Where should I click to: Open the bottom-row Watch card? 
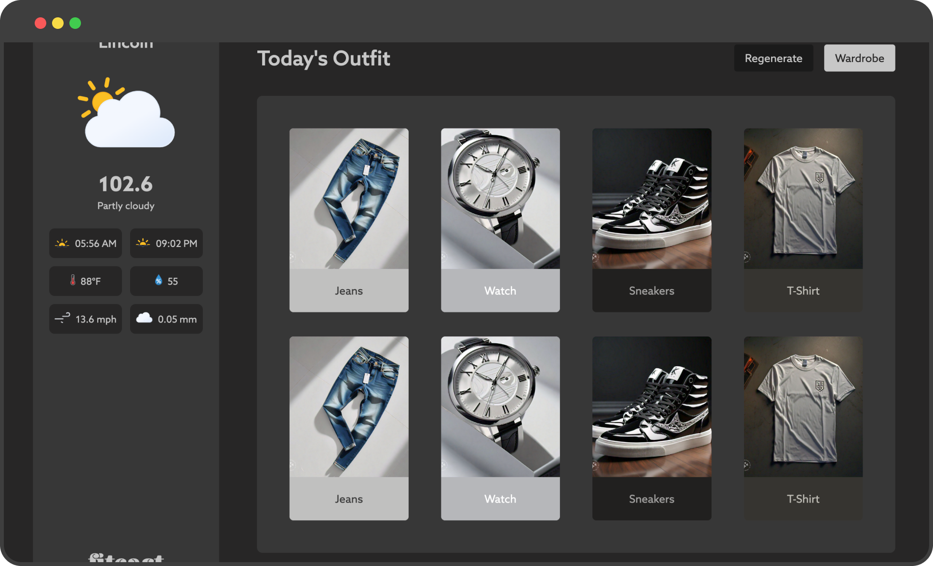pos(500,428)
